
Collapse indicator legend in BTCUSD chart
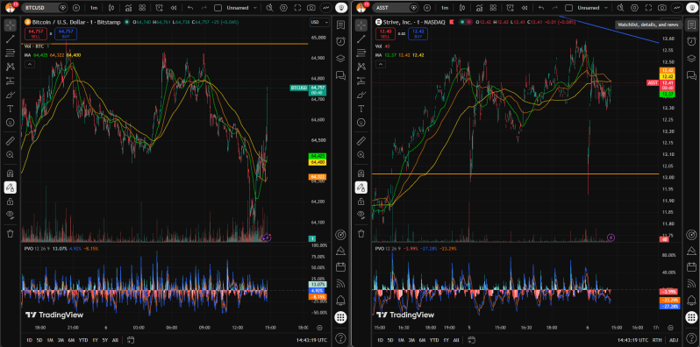click(29, 64)
